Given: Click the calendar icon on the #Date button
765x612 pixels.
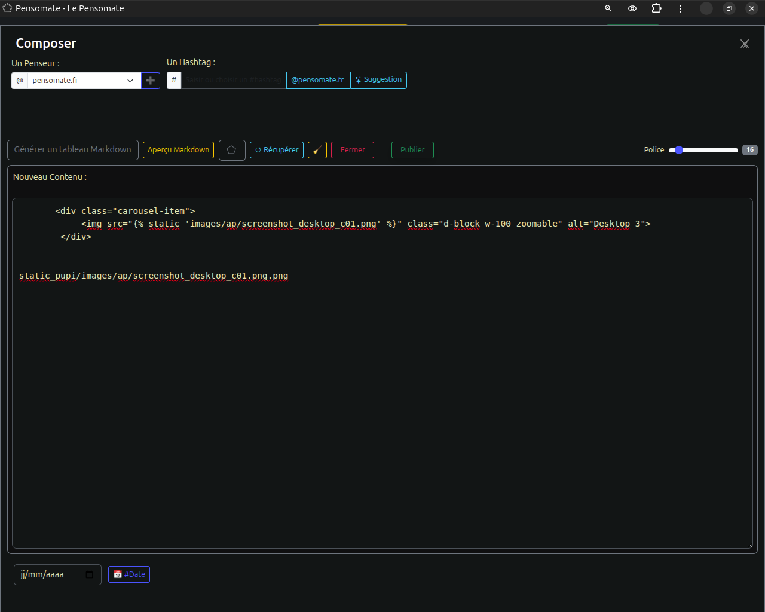Looking at the screenshot, I should 118,574.
